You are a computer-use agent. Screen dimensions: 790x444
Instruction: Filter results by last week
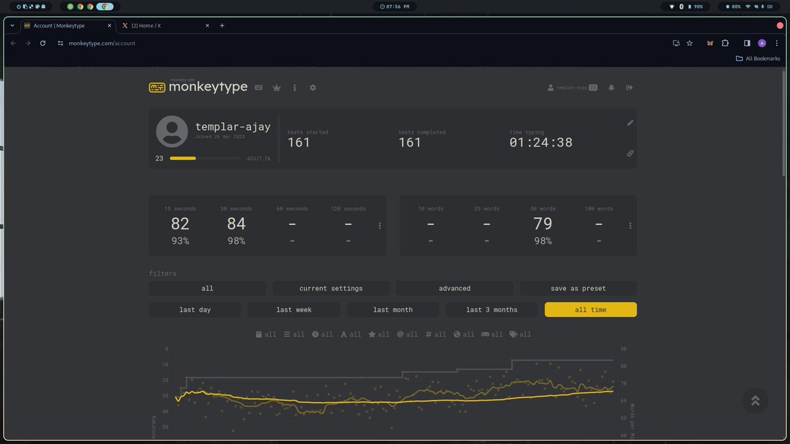[x=294, y=310]
